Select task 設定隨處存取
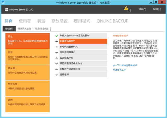 coord(83,58)
